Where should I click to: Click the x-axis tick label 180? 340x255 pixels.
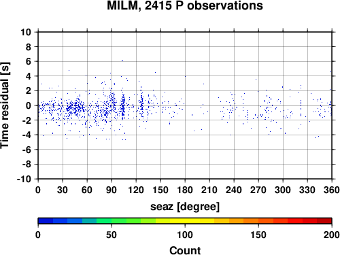point(185,190)
